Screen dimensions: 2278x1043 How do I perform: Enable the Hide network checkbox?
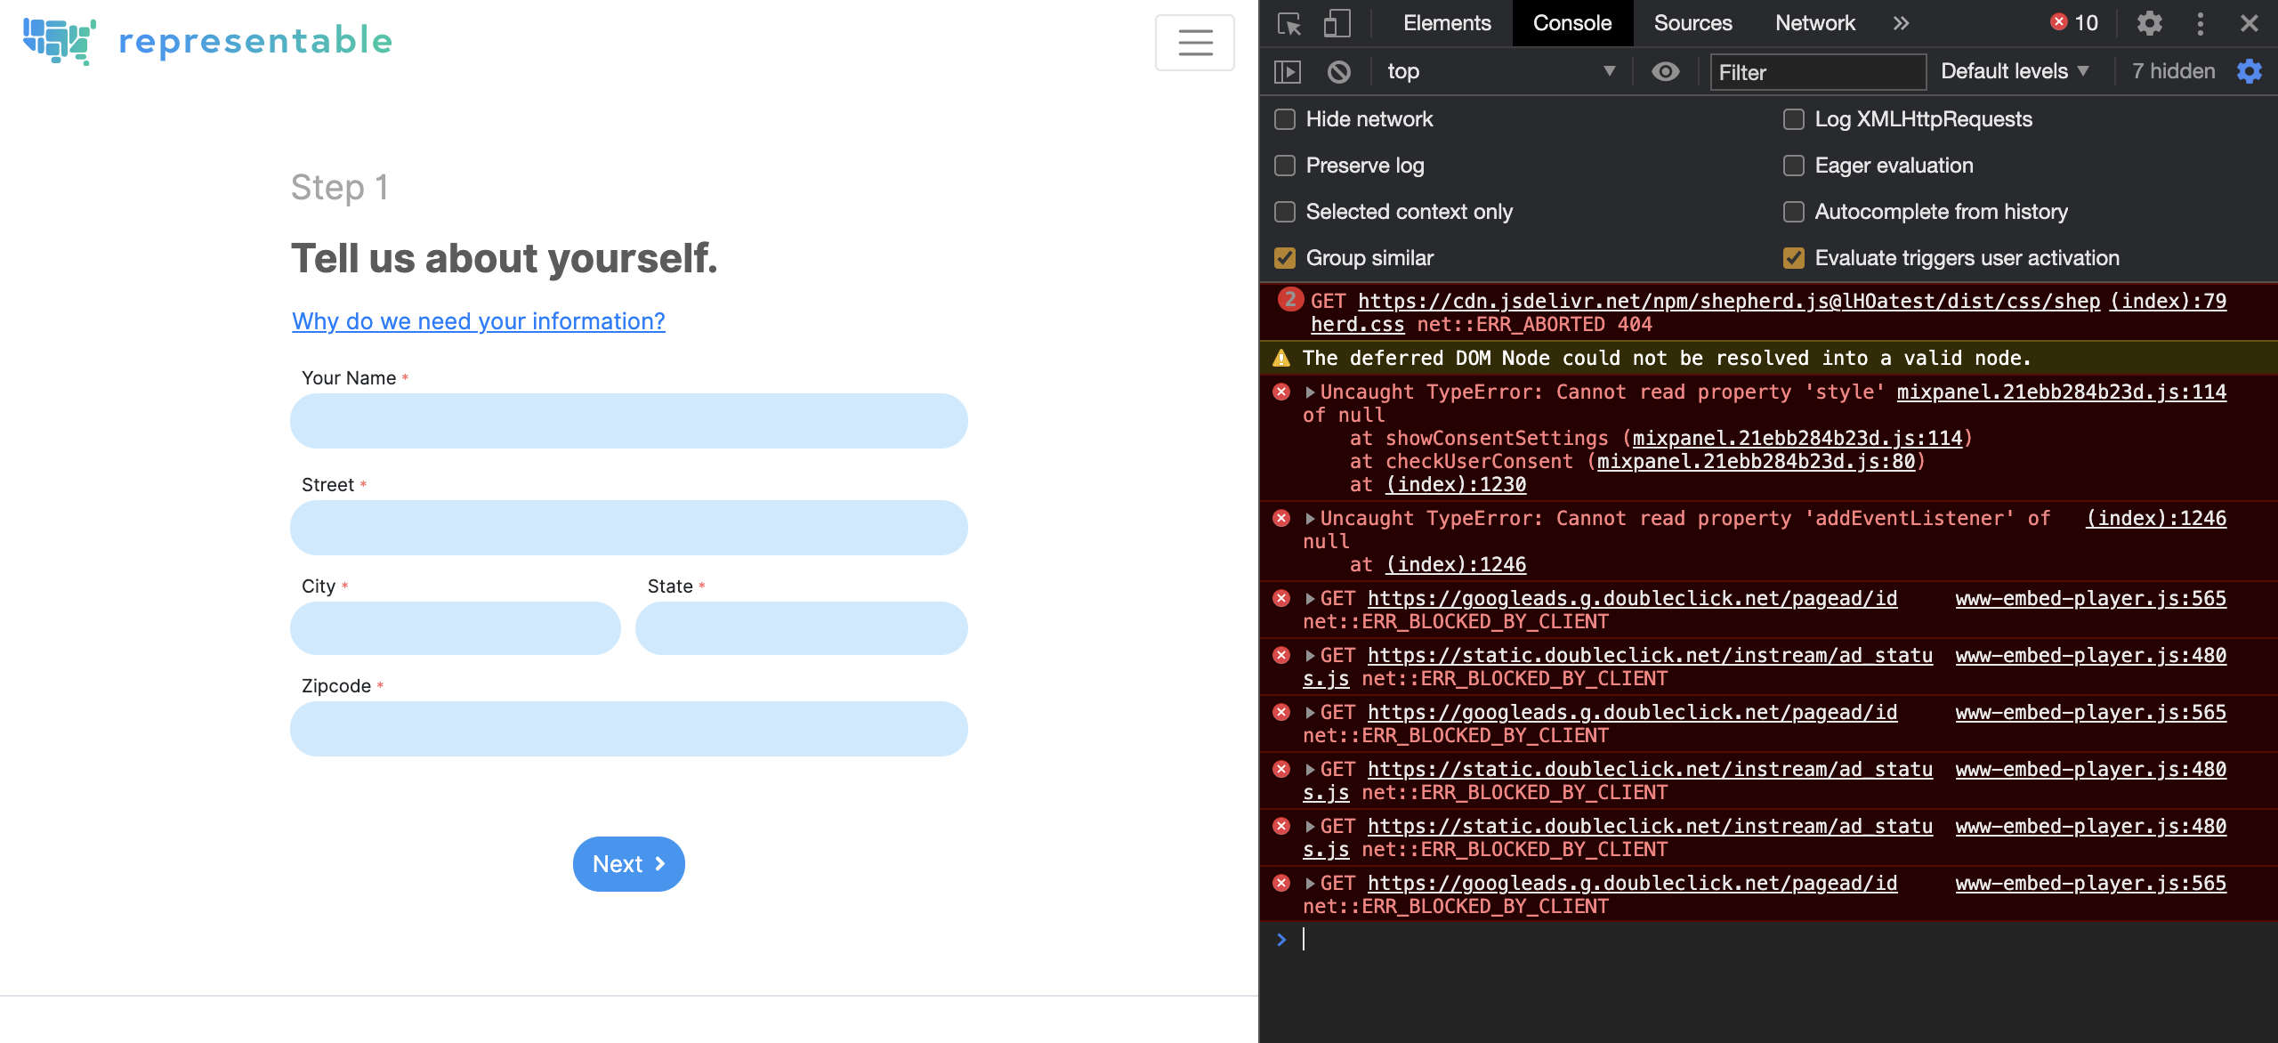1285,119
